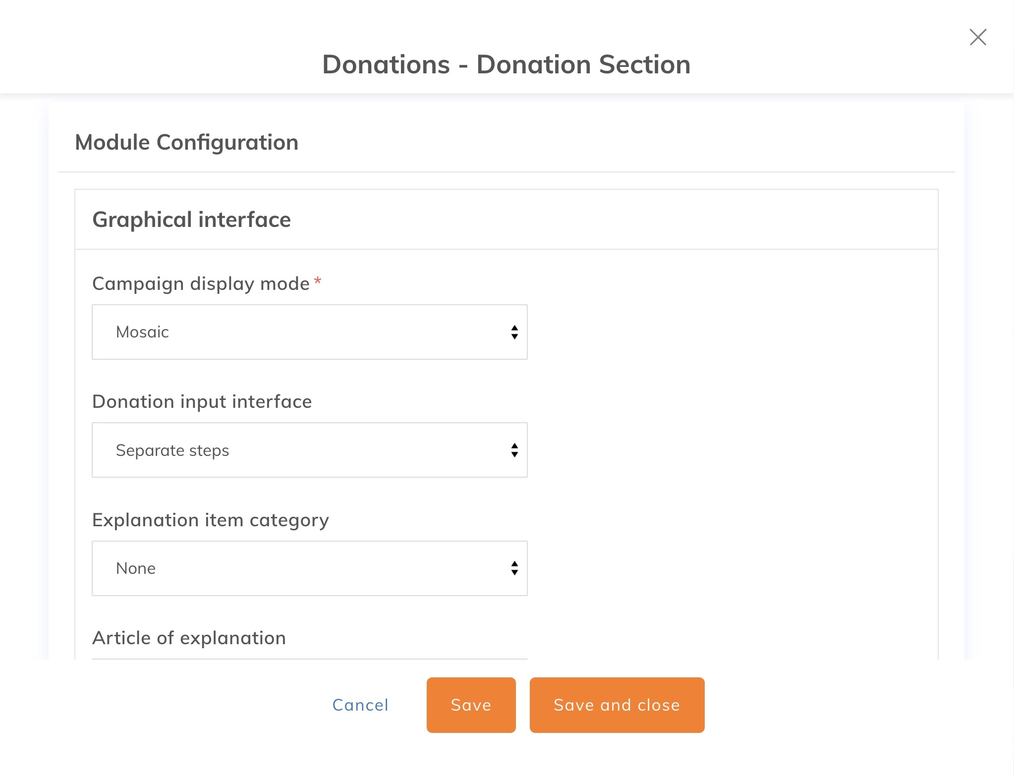
Task: Click the Module Configuration heading
Action: point(186,143)
